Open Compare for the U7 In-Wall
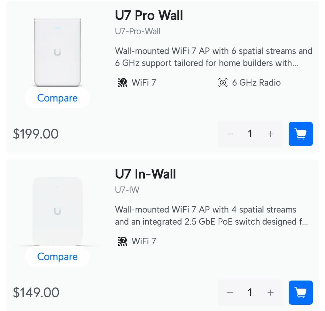The image size is (325, 311). pos(57,257)
